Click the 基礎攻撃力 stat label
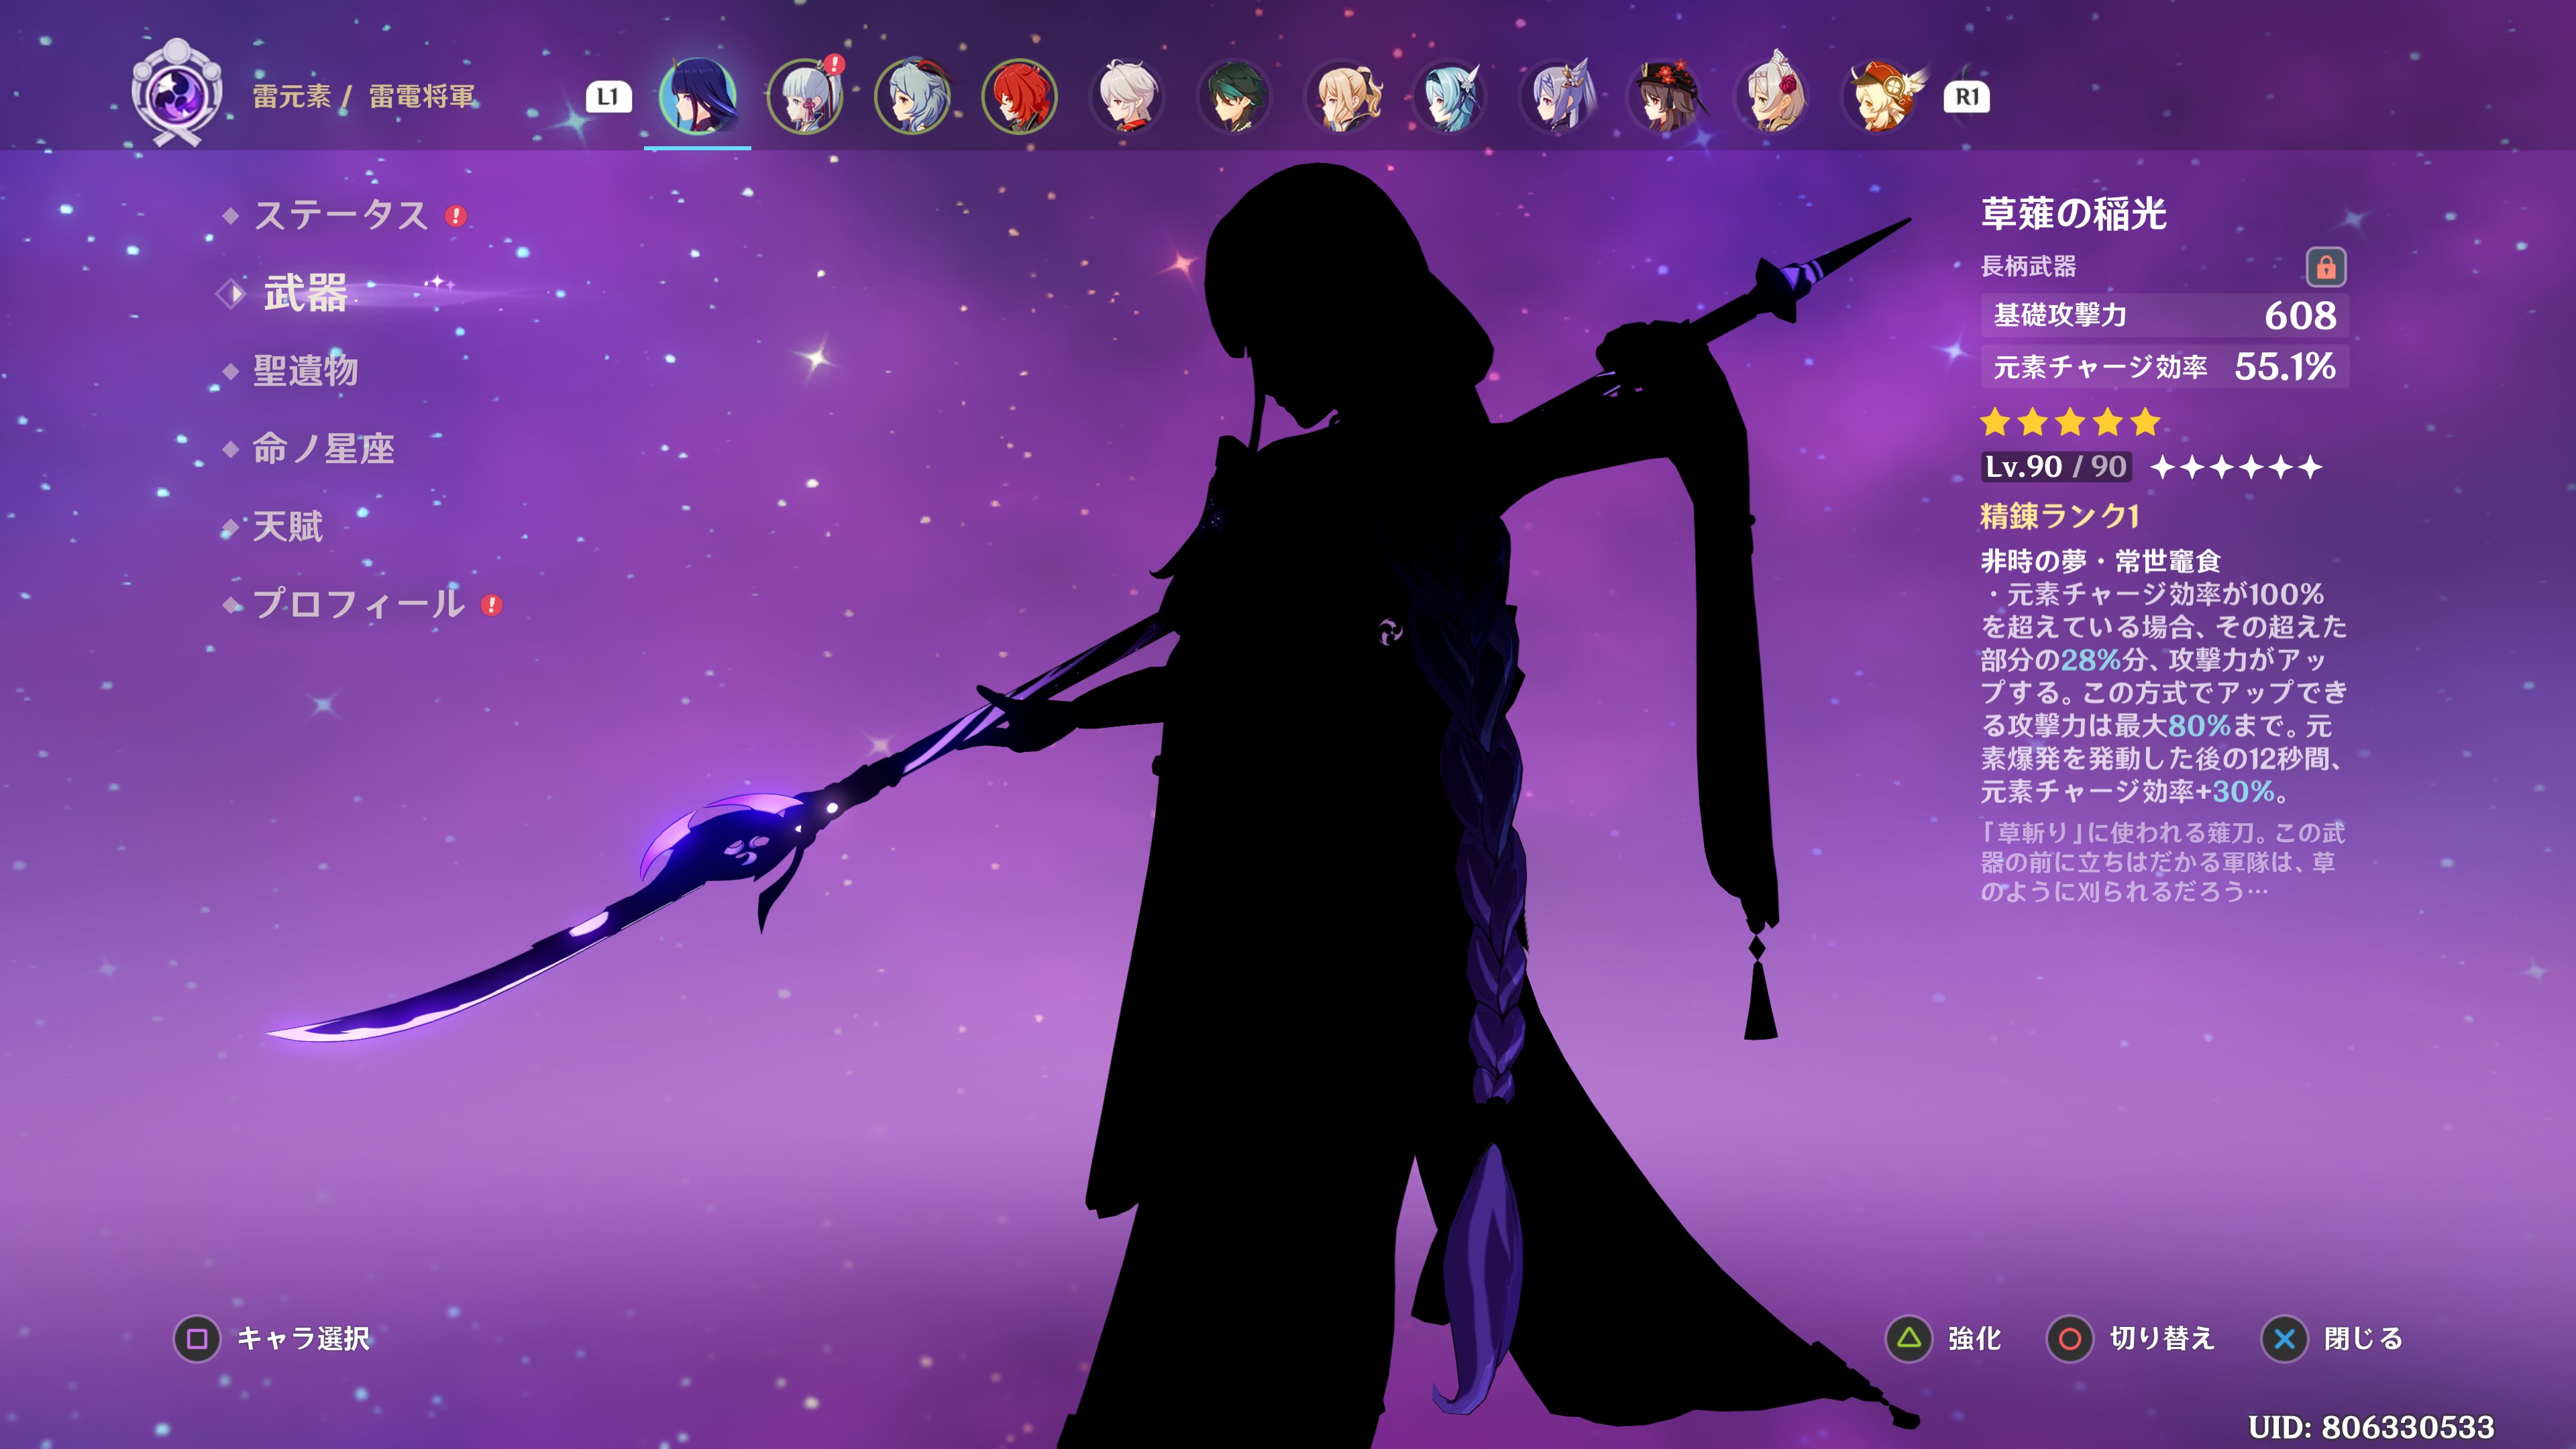The height and width of the screenshot is (1449, 2576). click(x=2060, y=315)
